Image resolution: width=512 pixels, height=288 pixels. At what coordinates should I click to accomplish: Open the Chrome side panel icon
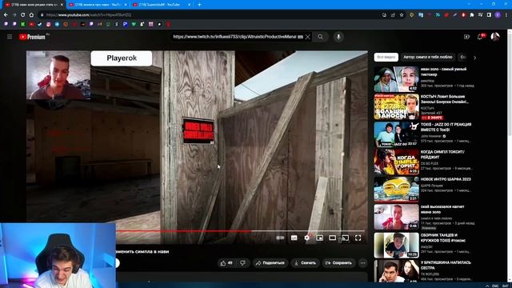(x=489, y=14)
